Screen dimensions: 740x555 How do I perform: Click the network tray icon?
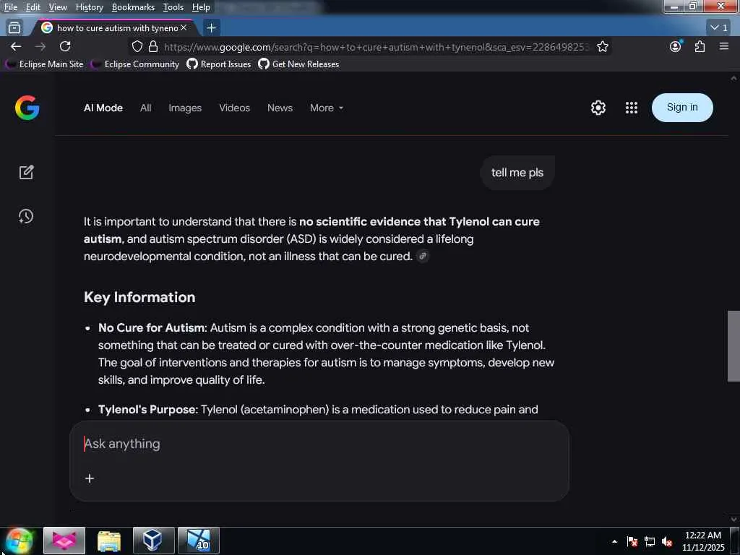(650, 541)
